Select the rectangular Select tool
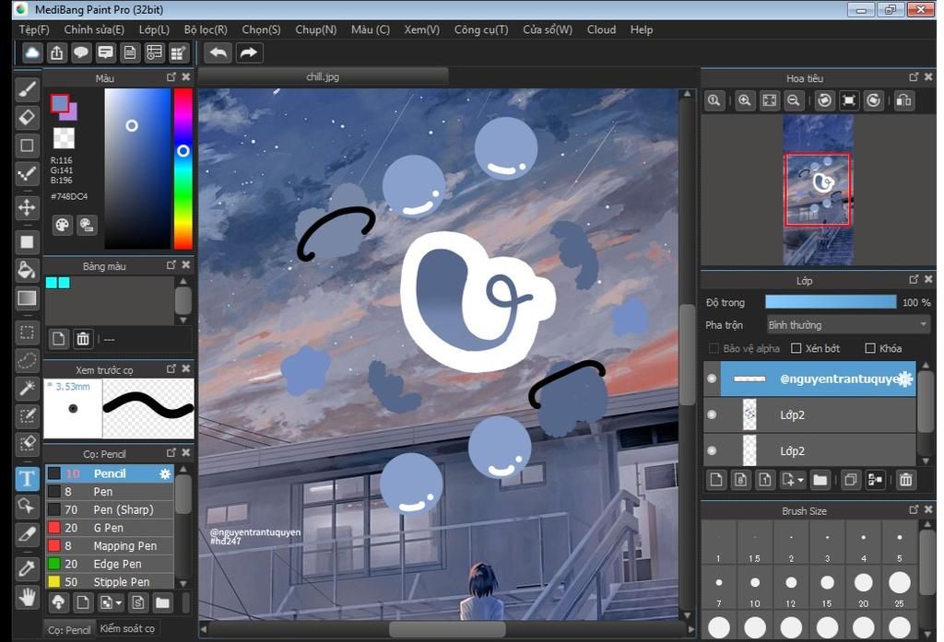This screenshot has width=944, height=642. (27, 333)
